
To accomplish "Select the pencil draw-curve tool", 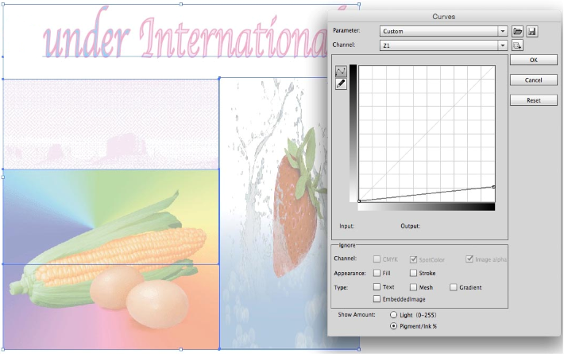I will click(342, 84).
